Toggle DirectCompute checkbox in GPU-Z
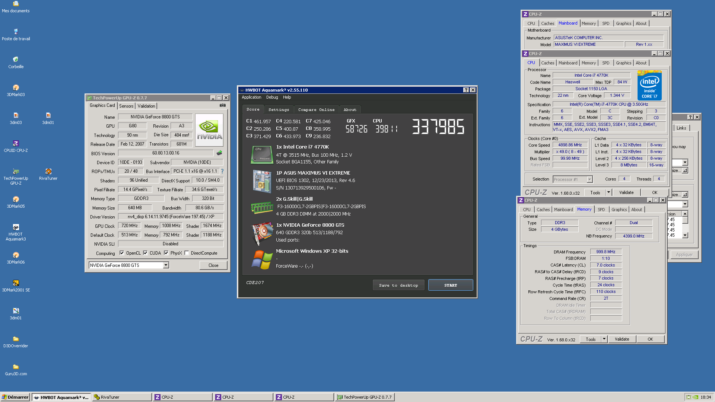 [187, 253]
